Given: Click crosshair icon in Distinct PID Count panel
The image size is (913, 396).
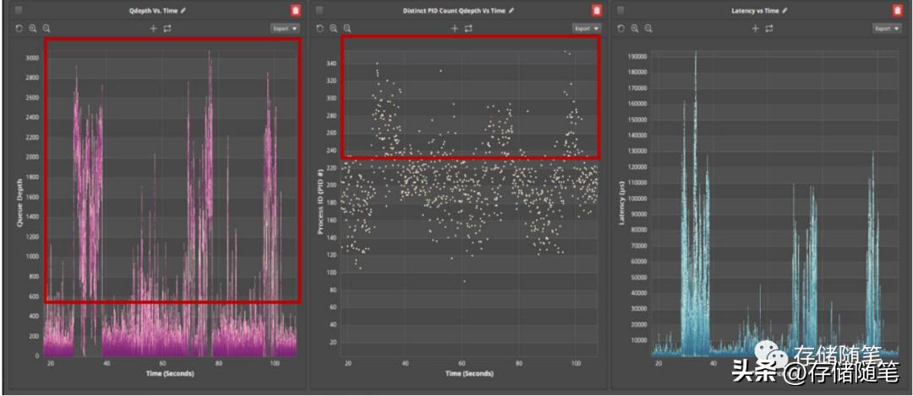Looking at the screenshot, I should 455,28.
